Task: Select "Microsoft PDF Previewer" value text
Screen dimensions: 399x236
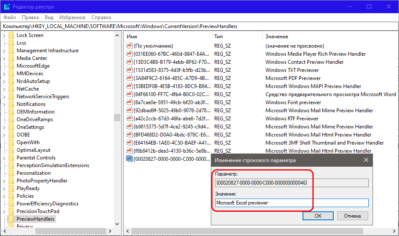Action: point(293,78)
